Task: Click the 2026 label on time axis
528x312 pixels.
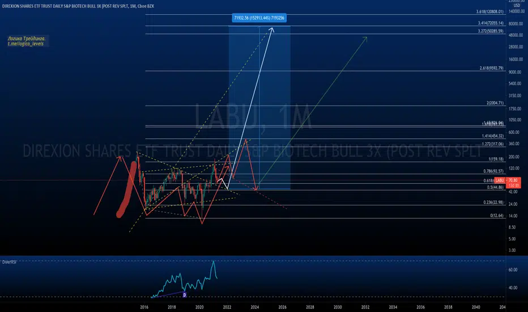Action: [282, 307]
